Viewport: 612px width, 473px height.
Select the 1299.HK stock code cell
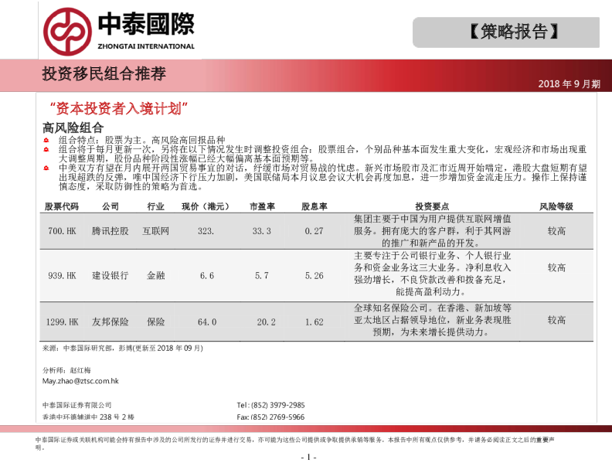pos(62,322)
